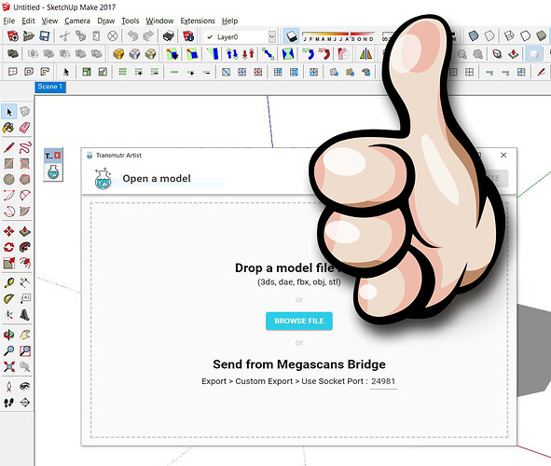Screen dimensions: 551x466
Task: Select the Select arrow tool in left toolbar
Action: [x=8, y=112]
